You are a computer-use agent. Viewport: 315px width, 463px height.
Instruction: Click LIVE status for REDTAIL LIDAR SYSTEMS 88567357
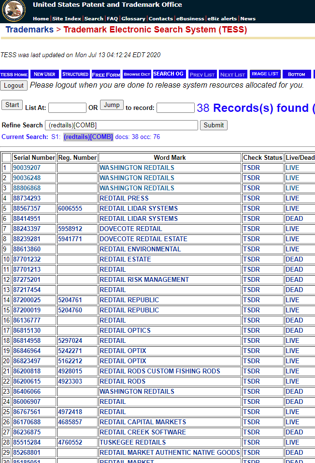pos(292,208)
